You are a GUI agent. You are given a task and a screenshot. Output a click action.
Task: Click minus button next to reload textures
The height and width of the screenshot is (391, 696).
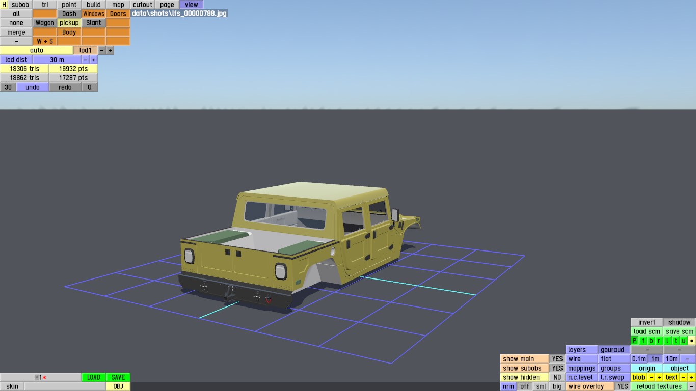point(692,386)
